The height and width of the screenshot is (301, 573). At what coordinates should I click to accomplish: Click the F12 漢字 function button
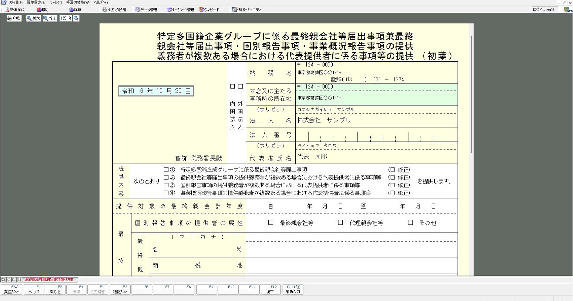tap(270, 289)
